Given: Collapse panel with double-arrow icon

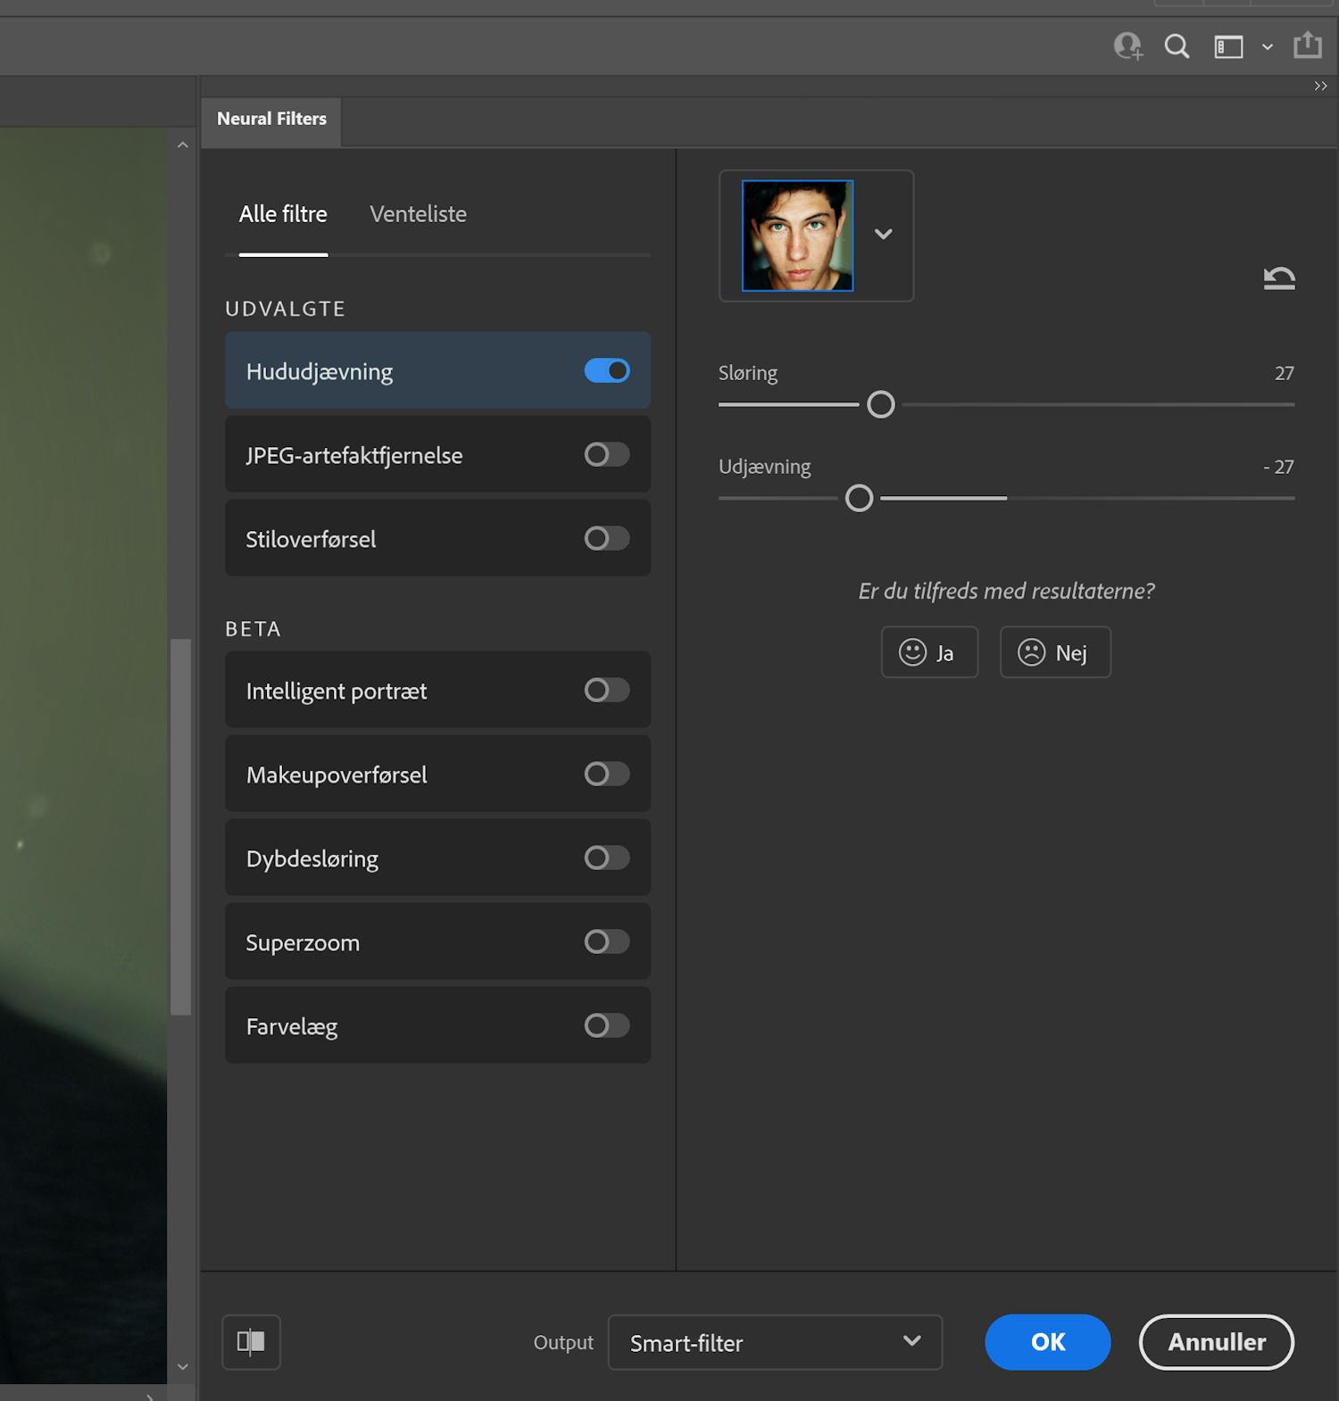Looking at the screenshot, I should [1320, 86].
